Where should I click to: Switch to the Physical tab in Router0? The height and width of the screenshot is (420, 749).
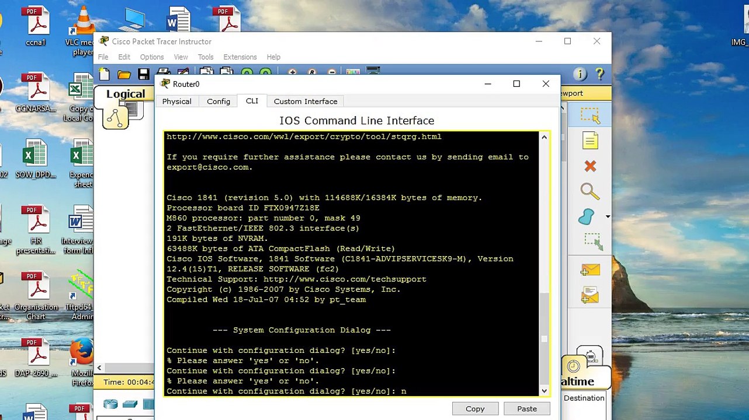point(177,101)
